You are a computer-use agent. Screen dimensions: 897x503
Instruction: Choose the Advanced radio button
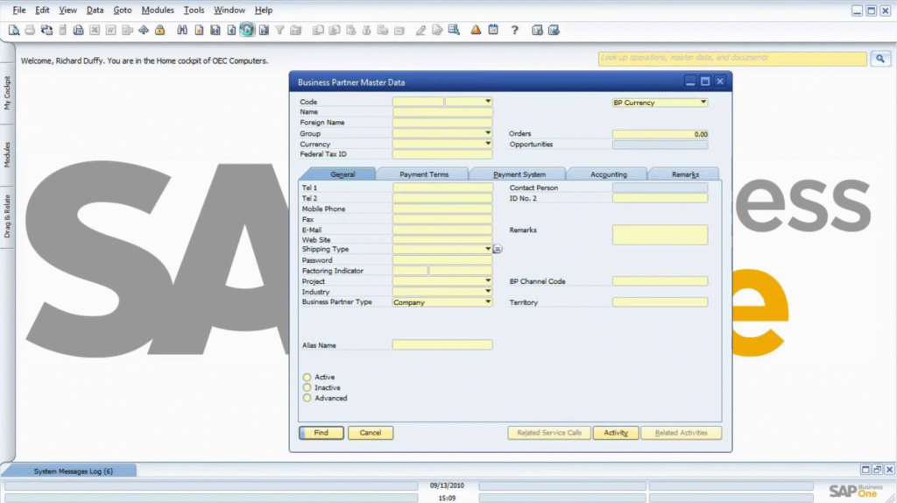[x=307, y=398]
